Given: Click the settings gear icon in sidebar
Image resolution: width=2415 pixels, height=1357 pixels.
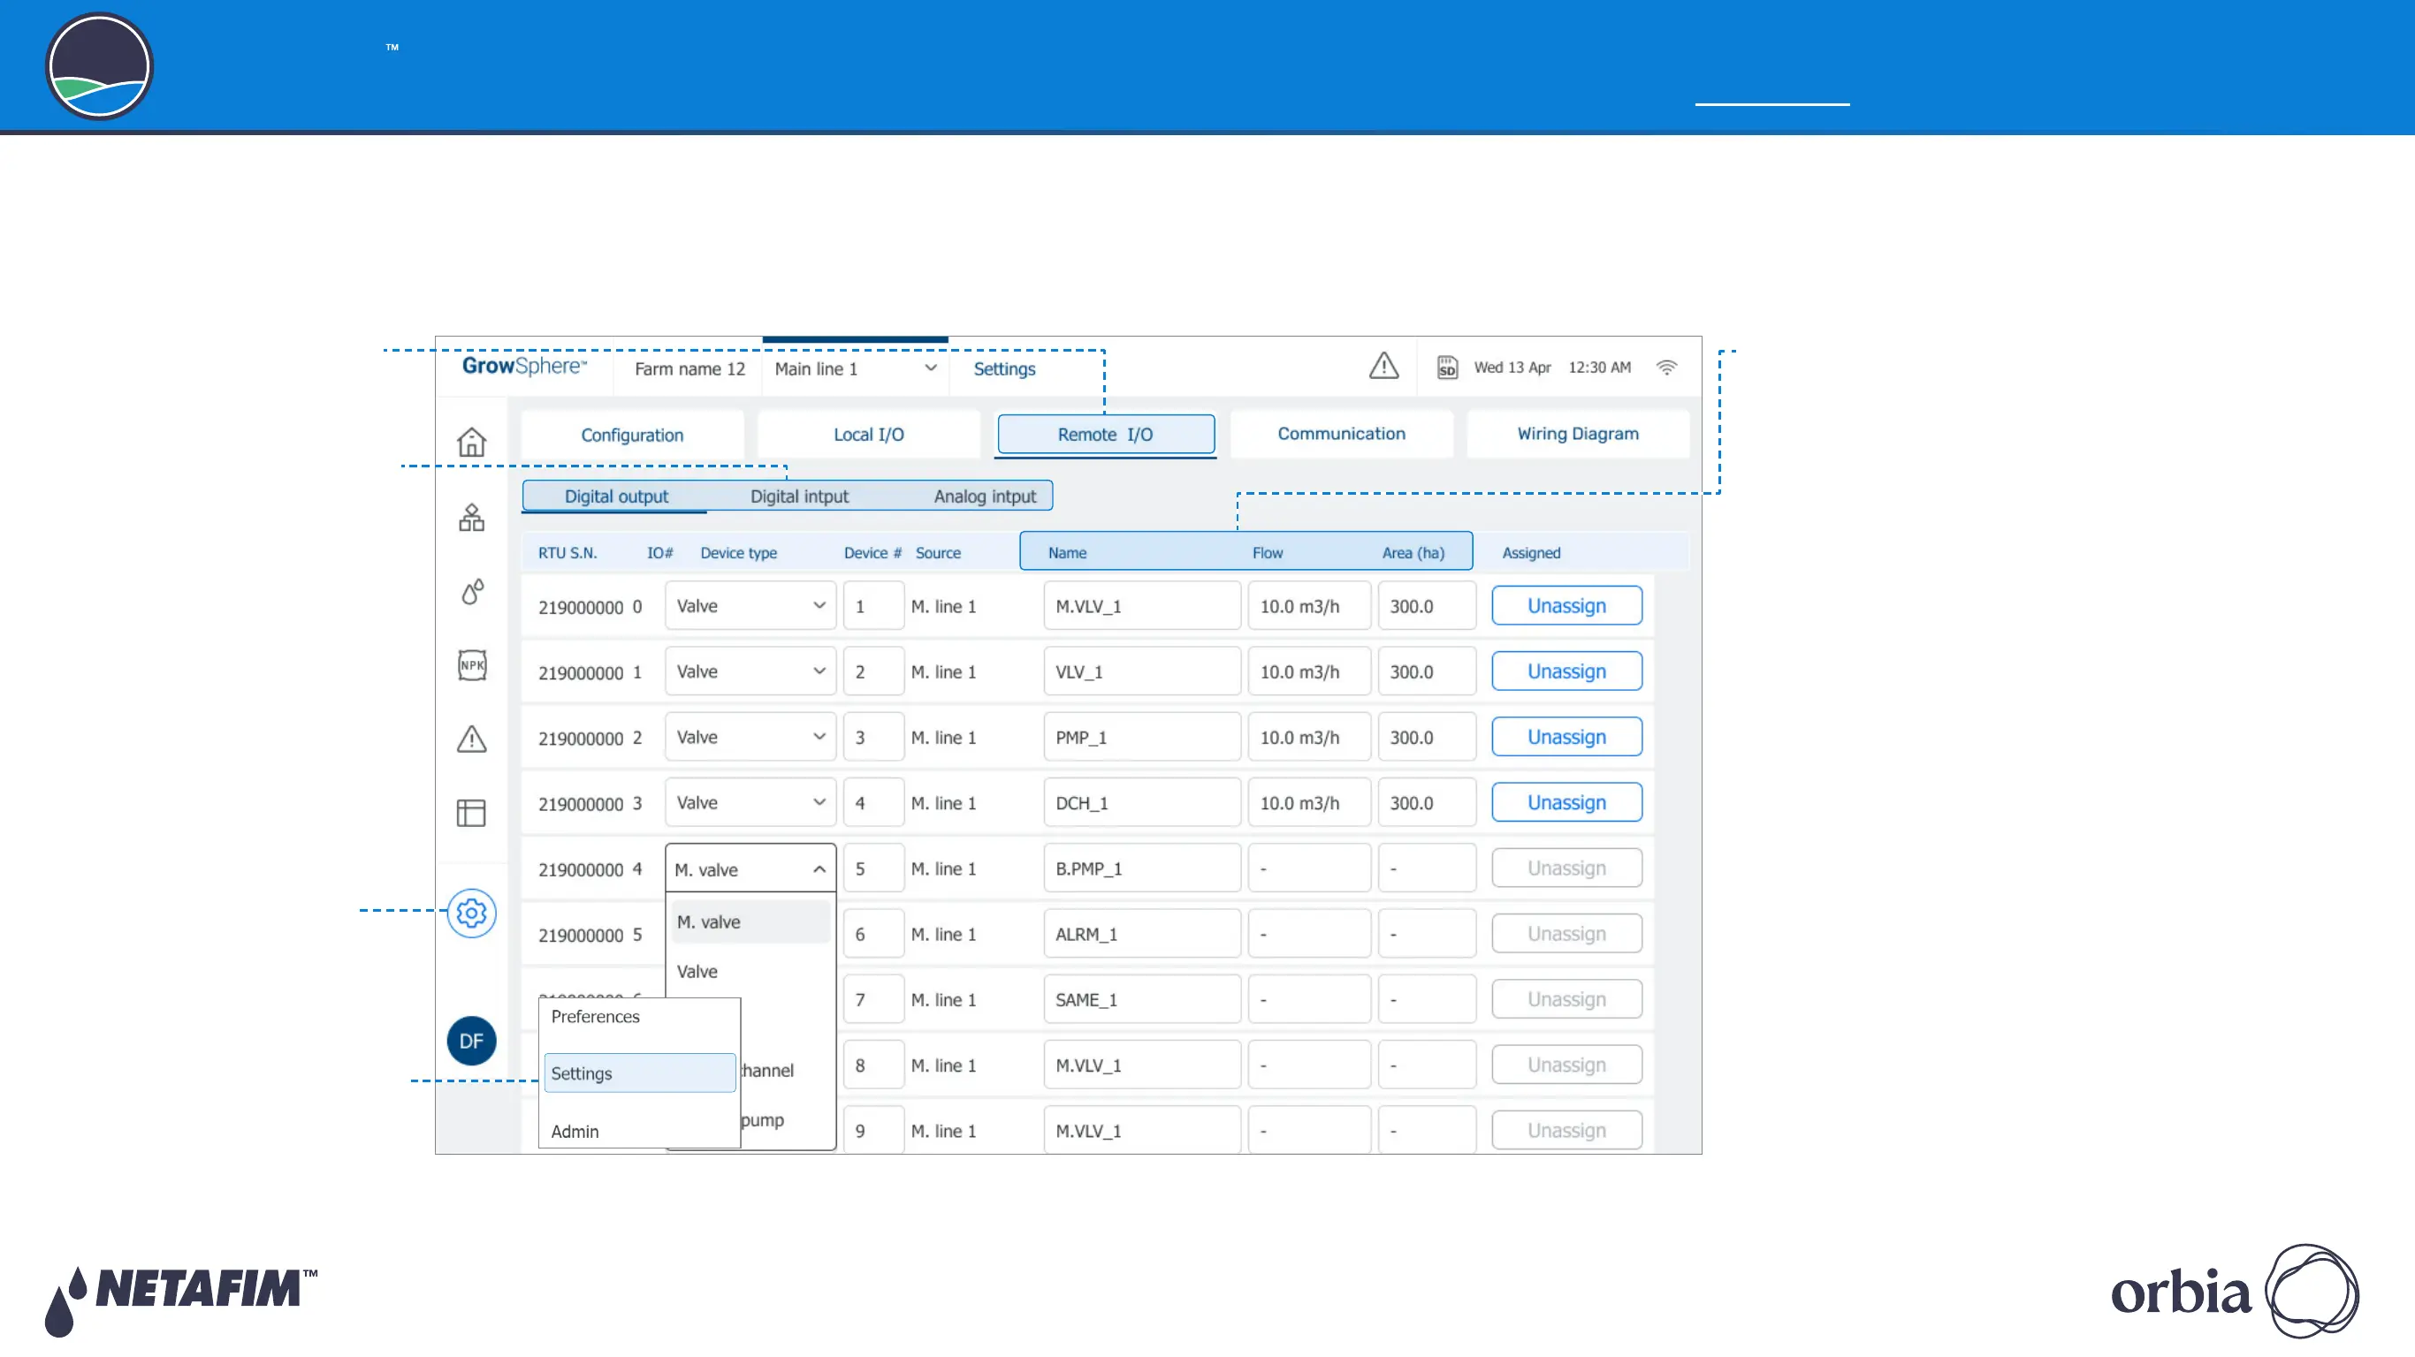Looking at the screenshot, I should point(471,913).
